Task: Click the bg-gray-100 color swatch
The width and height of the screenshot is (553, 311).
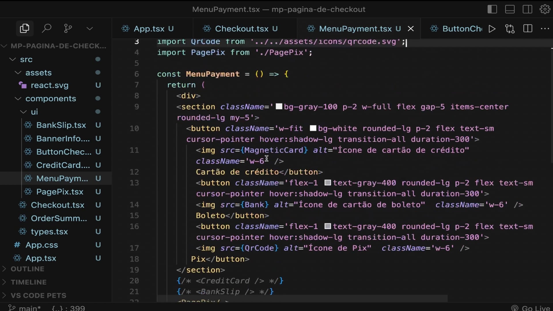Action: pyautogui.click(x=279, y=107)
